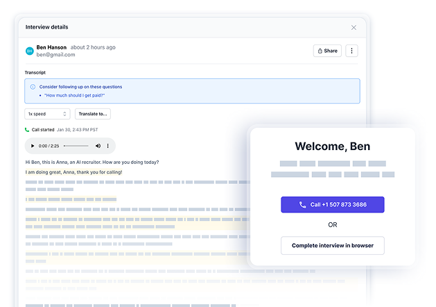Click Ben Hanson's BH avatar
This screenshot has width=436, height=307.
point(30,51)
